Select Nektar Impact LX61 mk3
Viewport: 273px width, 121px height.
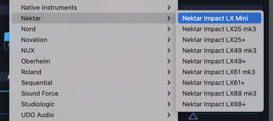click(x=219, y=72)
